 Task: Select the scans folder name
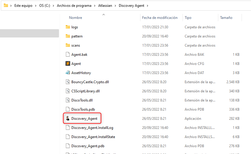coord(76,45)
